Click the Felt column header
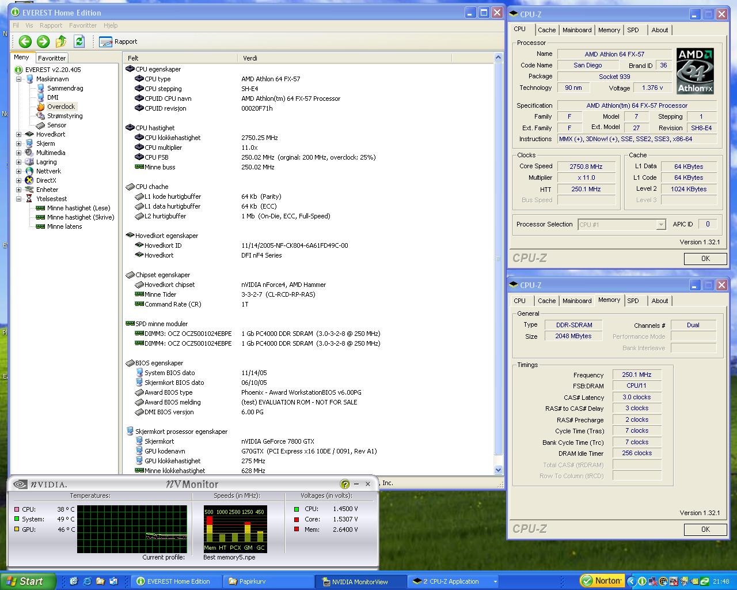The image size is (737, 590). [180, 58]
